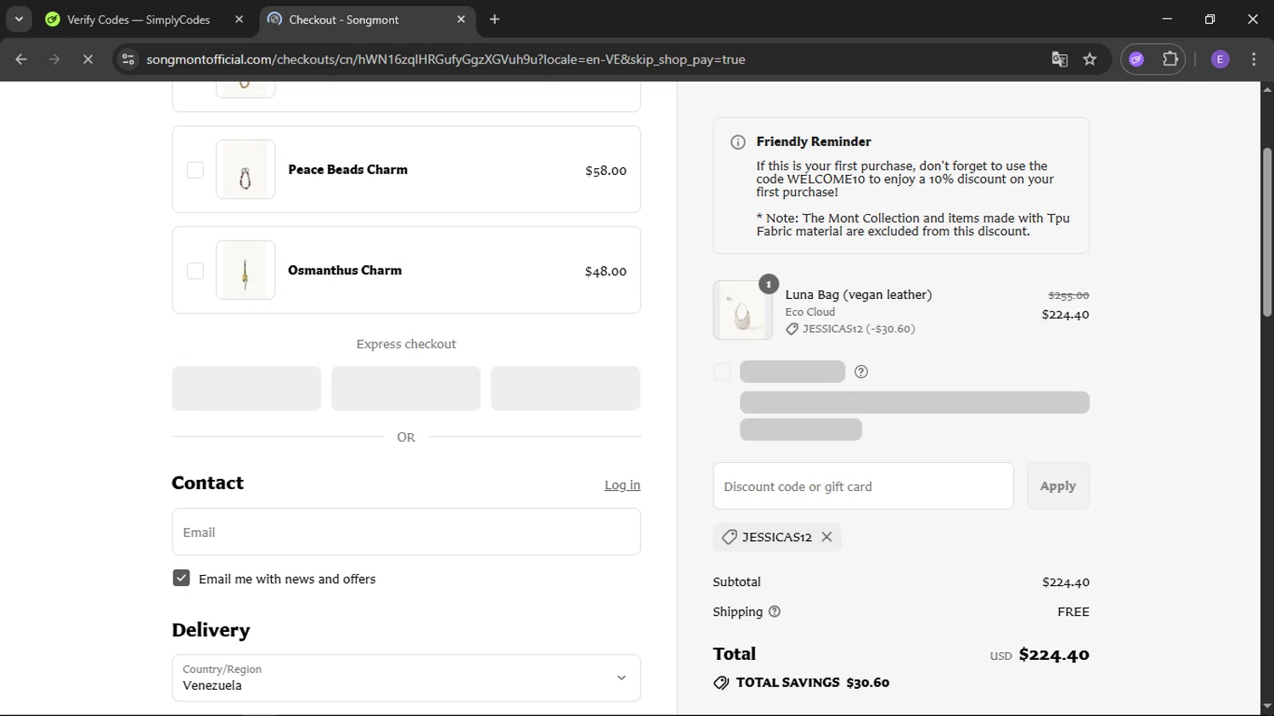Check the Peace Beads Charm checkbox

(195, 170)
